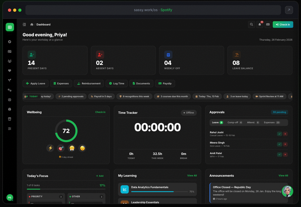Expand the Documents quick action
301x207 pixels.
141,83
